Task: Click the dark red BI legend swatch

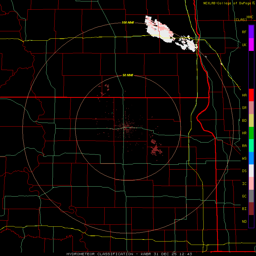Action: tap(251, 209)
